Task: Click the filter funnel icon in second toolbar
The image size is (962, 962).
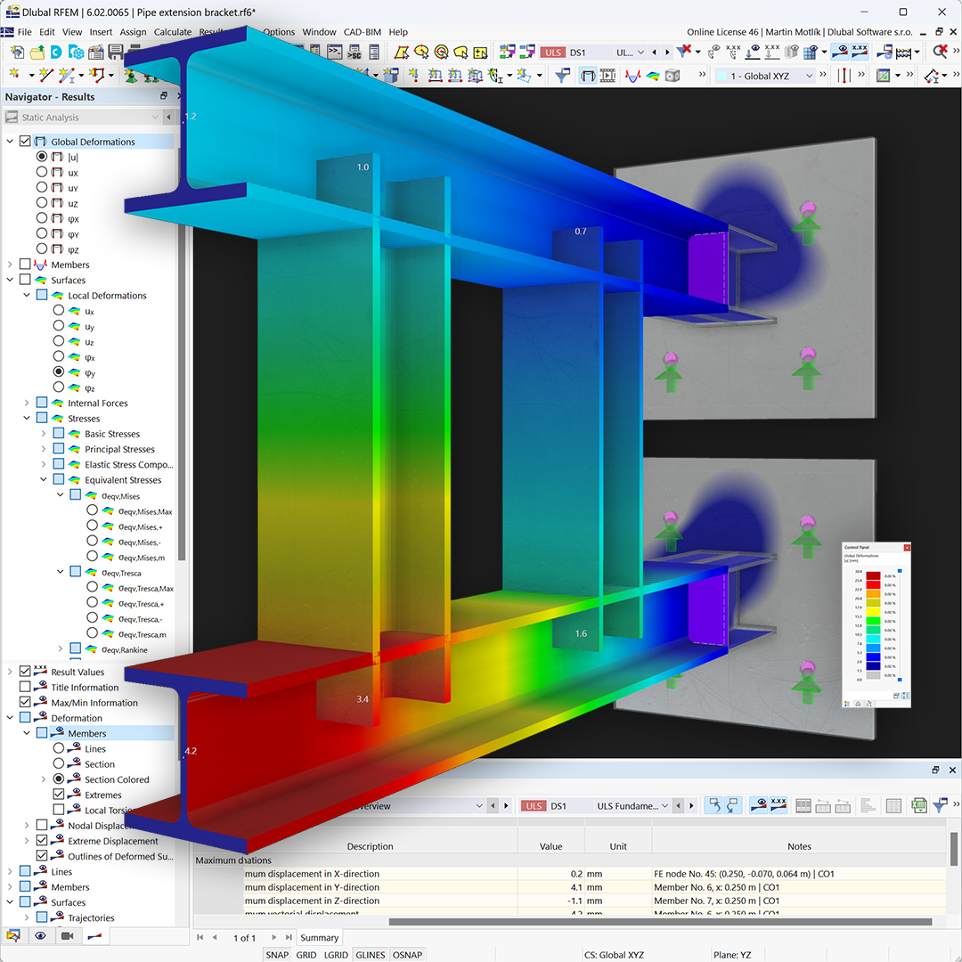Action: coord(562,76)
